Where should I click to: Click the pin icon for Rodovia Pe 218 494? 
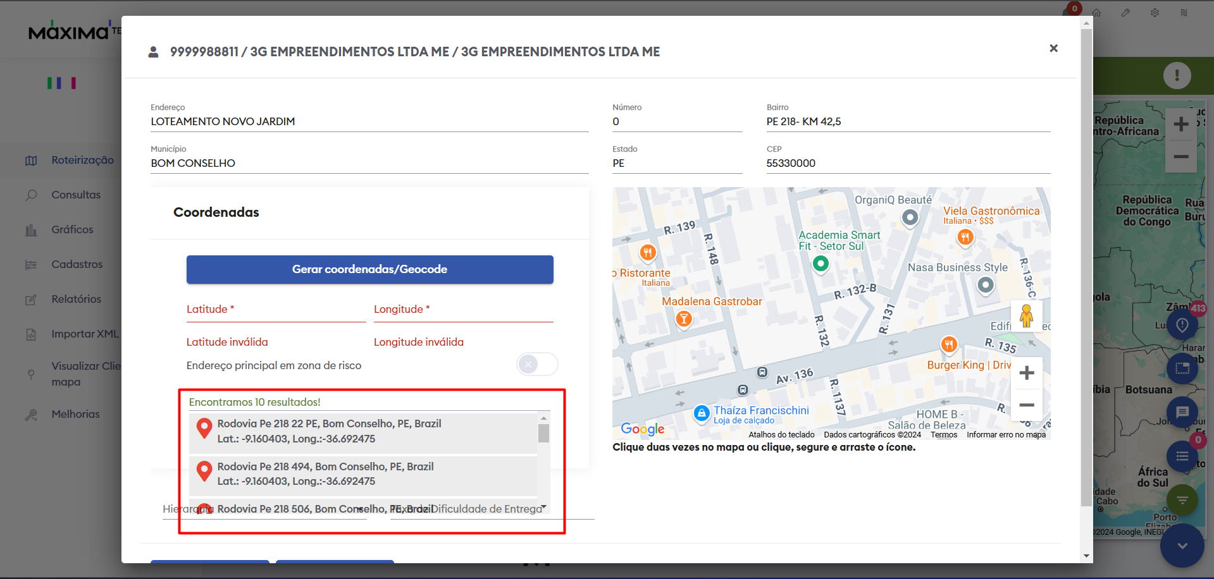pos(204,471)
